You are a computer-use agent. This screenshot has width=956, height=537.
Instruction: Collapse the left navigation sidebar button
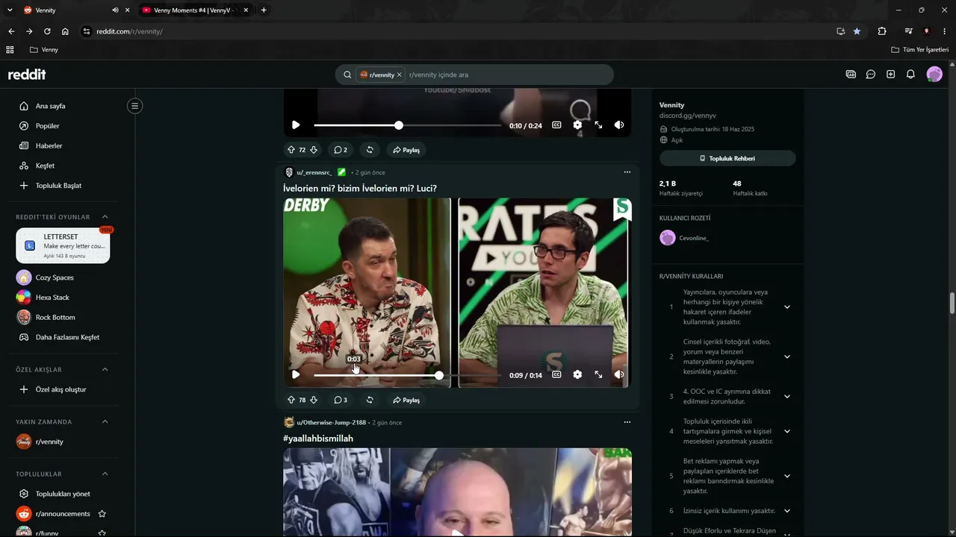tap(135, 106)
